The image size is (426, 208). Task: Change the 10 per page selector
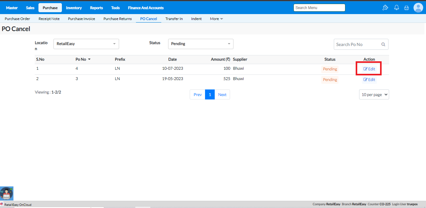(x=374, y=94)
